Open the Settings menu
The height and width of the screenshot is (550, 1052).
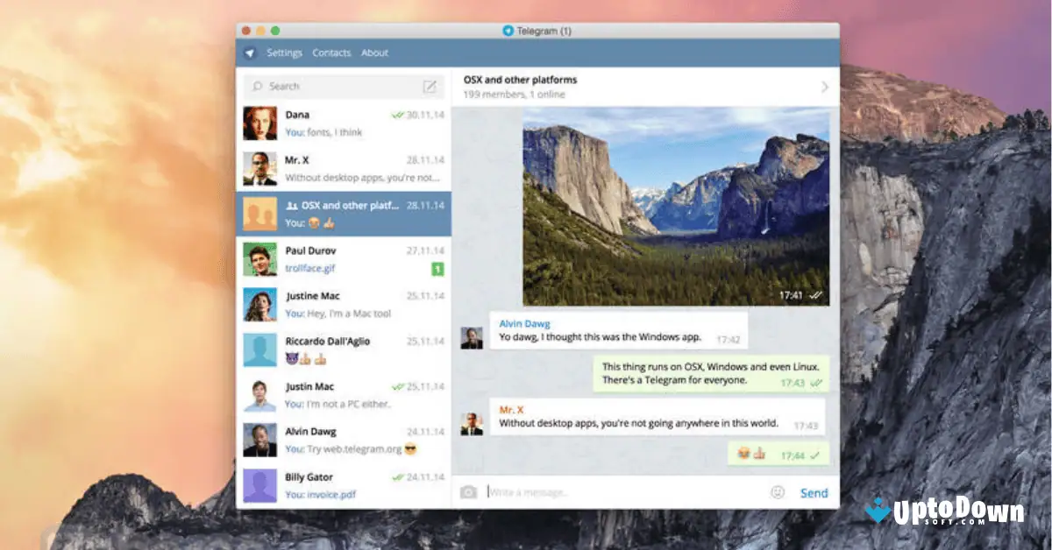[284, 53]
